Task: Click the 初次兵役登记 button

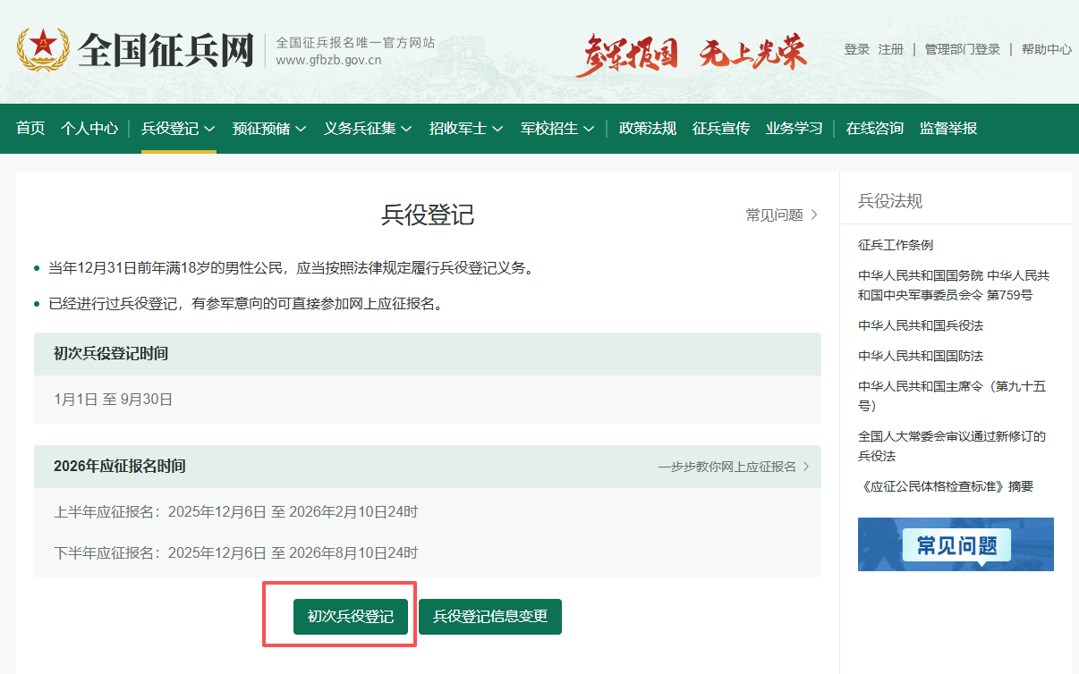Action: pyautogui.click(x=351, y=617)
